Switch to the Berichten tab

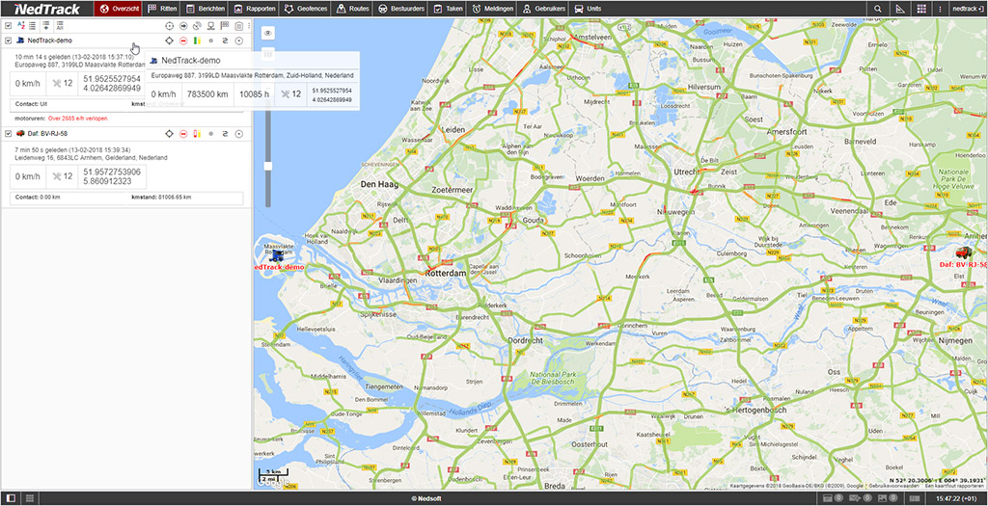tap(205, 9)
